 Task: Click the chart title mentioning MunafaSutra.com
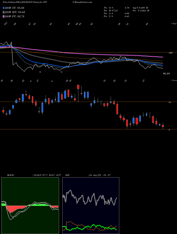click(x=47, y=2)
